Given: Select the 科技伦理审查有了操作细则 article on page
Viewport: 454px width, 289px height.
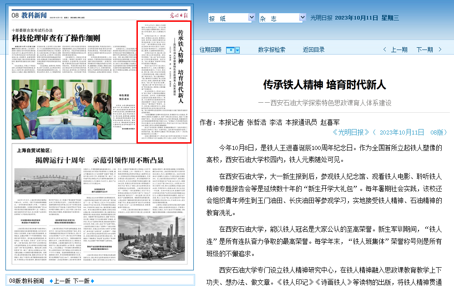Looking at the screenshot, I should (x=56, y=38).
